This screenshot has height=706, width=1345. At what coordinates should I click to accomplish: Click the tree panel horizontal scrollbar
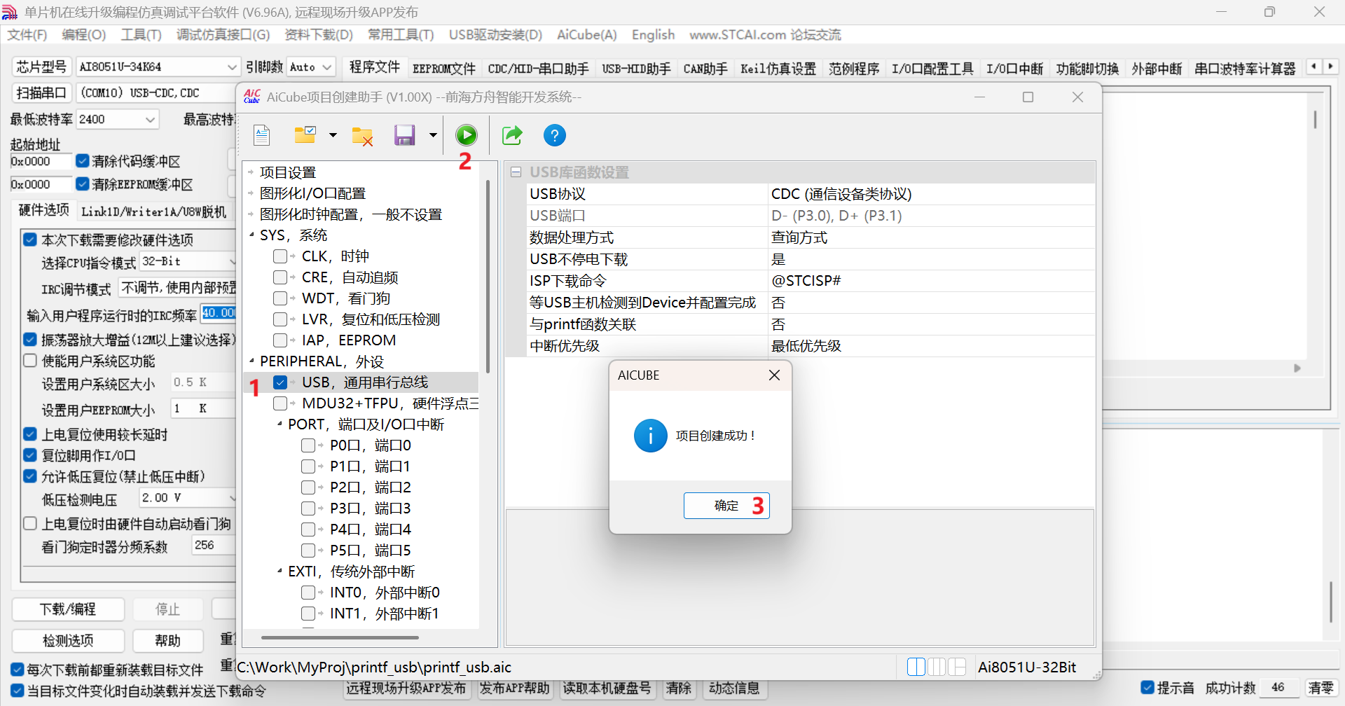(x=340, y=637)
